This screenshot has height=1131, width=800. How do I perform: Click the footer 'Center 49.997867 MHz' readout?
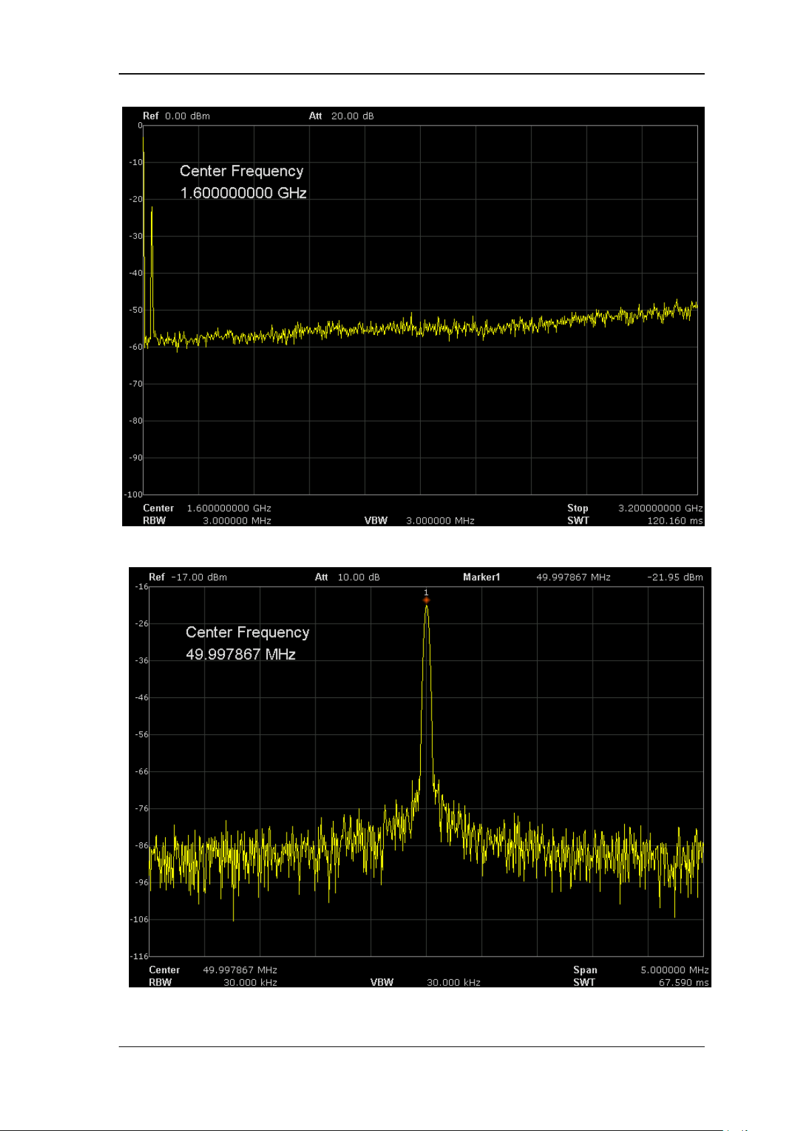[x=213, y=970]
